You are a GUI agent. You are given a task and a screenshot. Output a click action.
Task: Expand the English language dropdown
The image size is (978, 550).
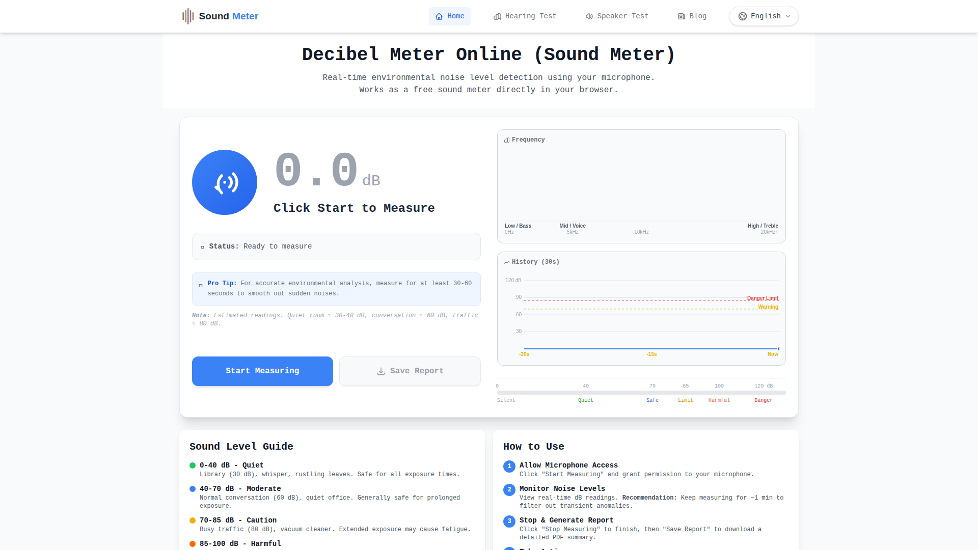tap(763, 16)
